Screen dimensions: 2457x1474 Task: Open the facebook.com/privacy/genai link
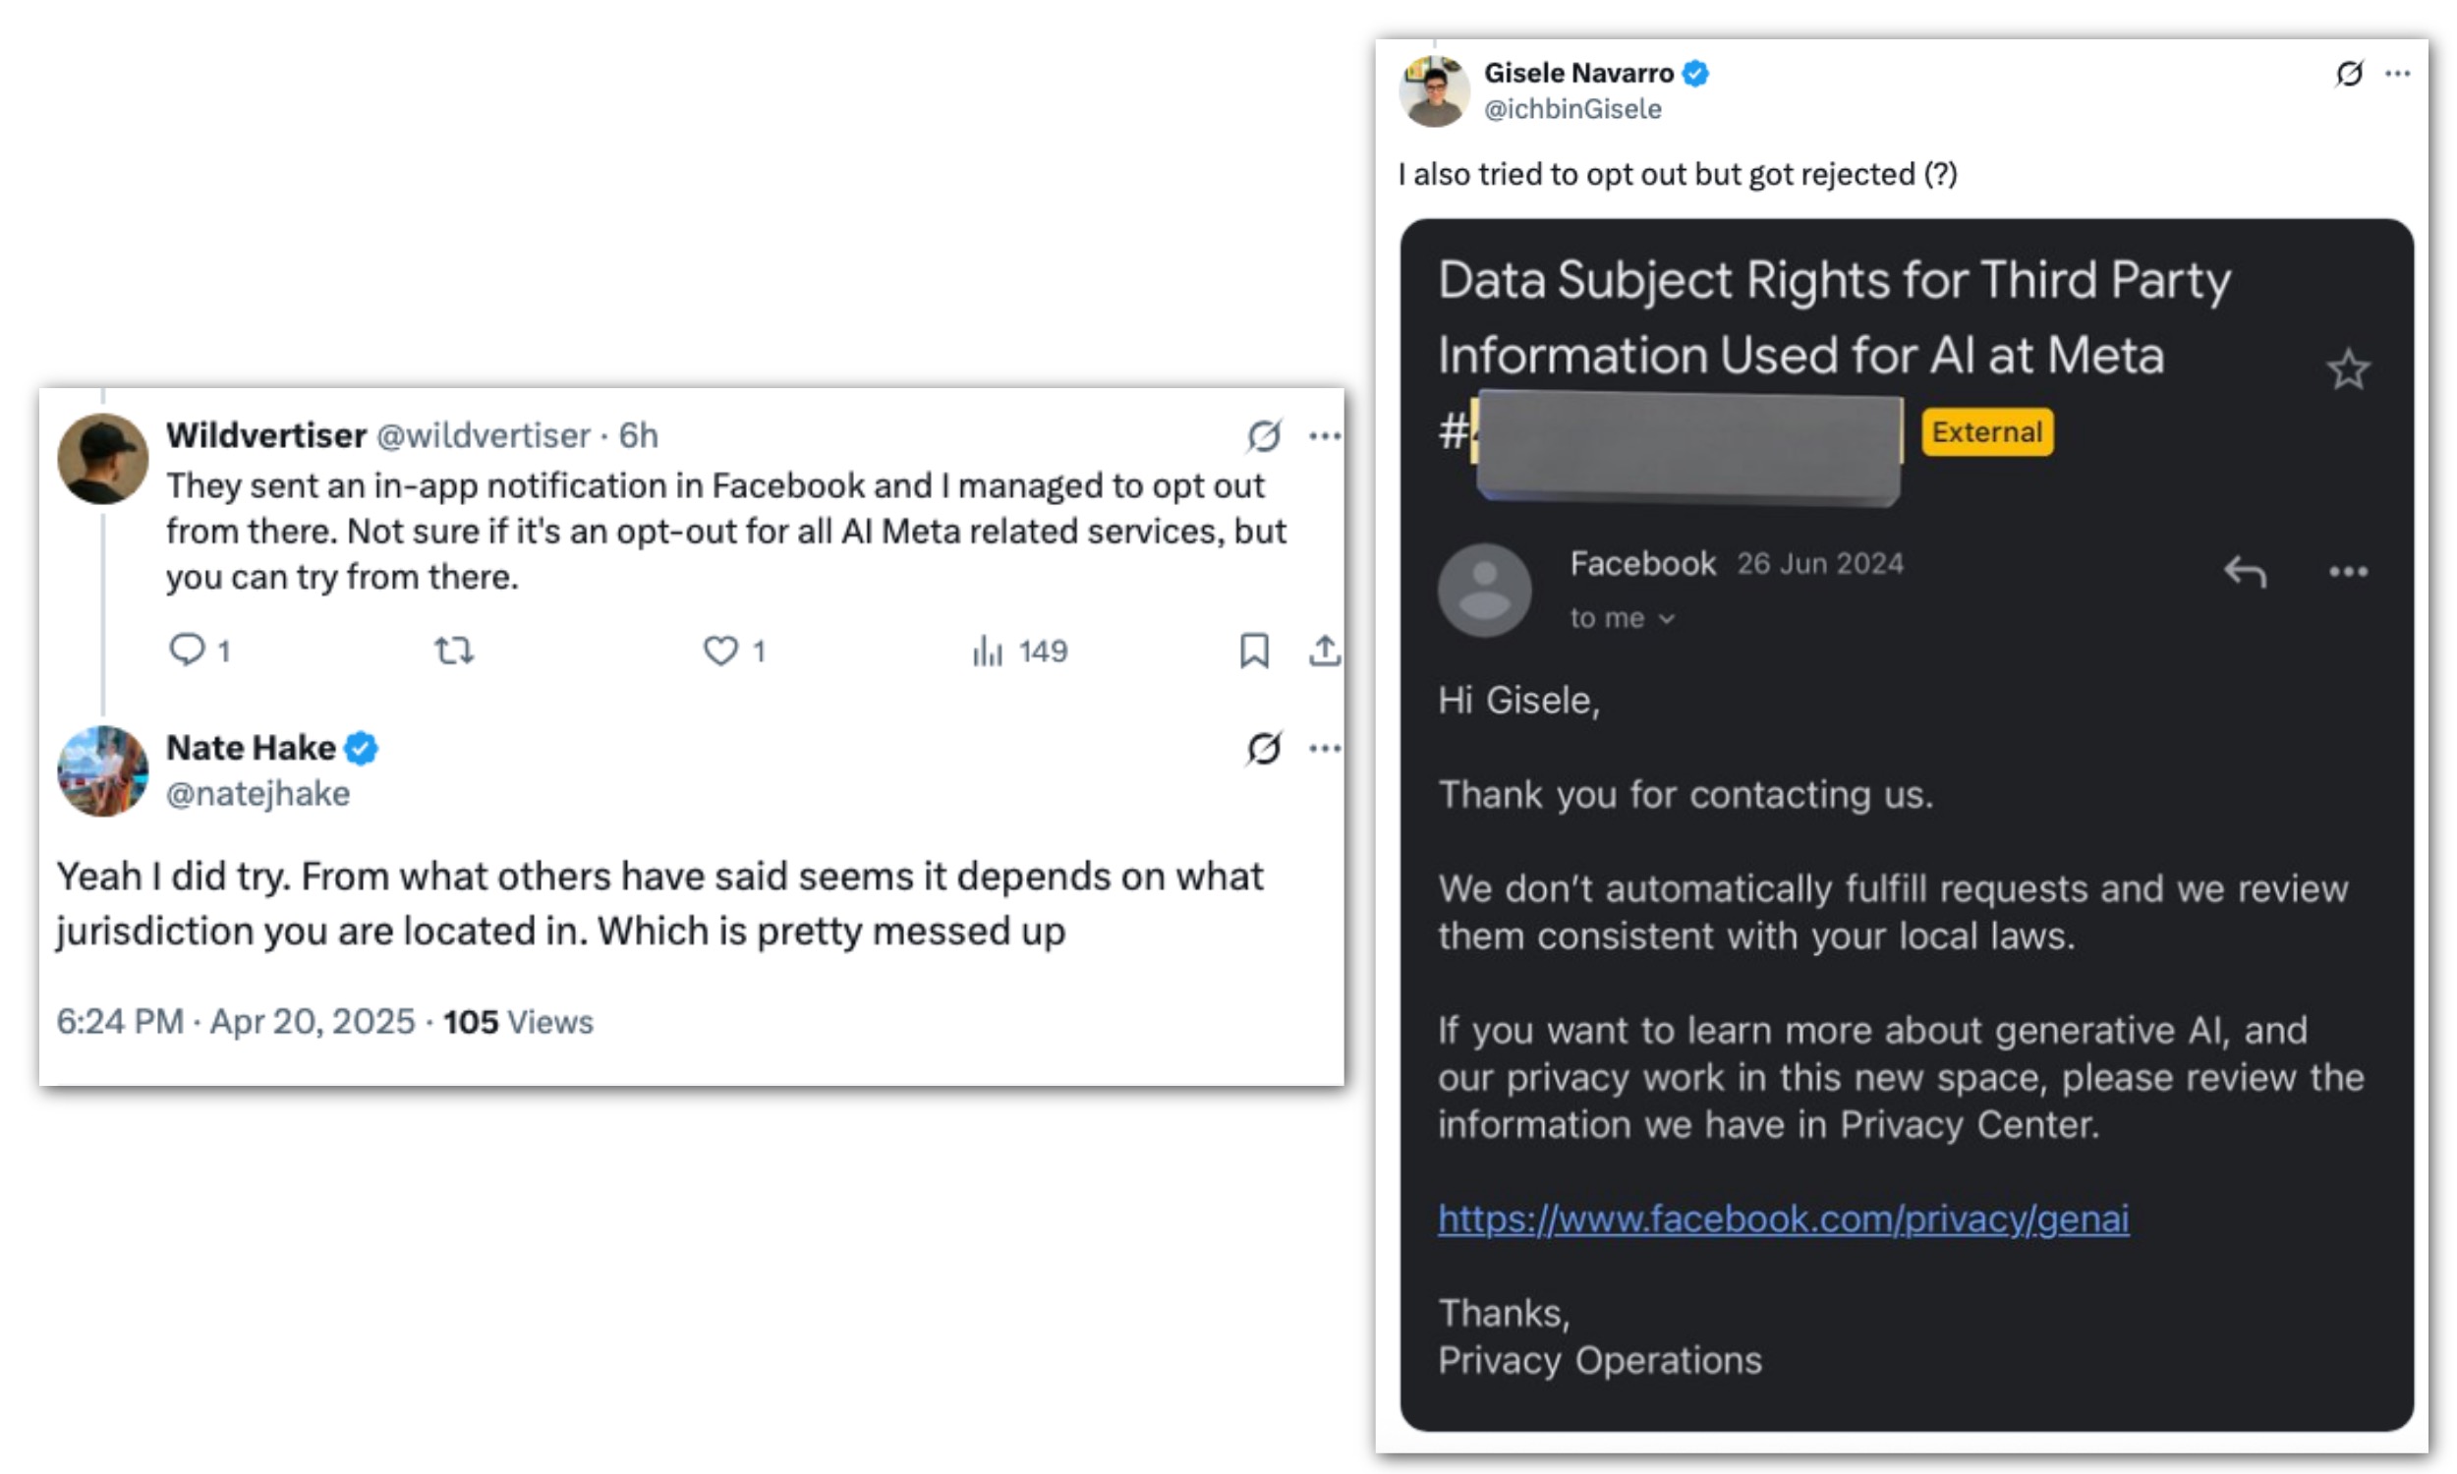tap(1783, 1218)
